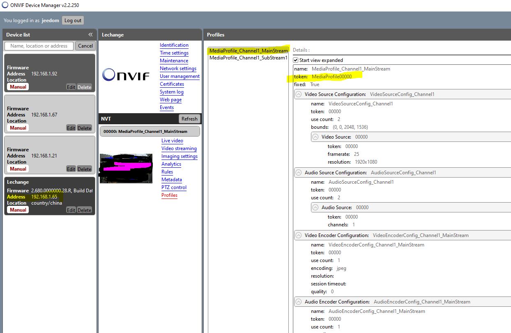Open Imaging settings
The width and height of the screenshot is (511, 333).
click(180, 156)
